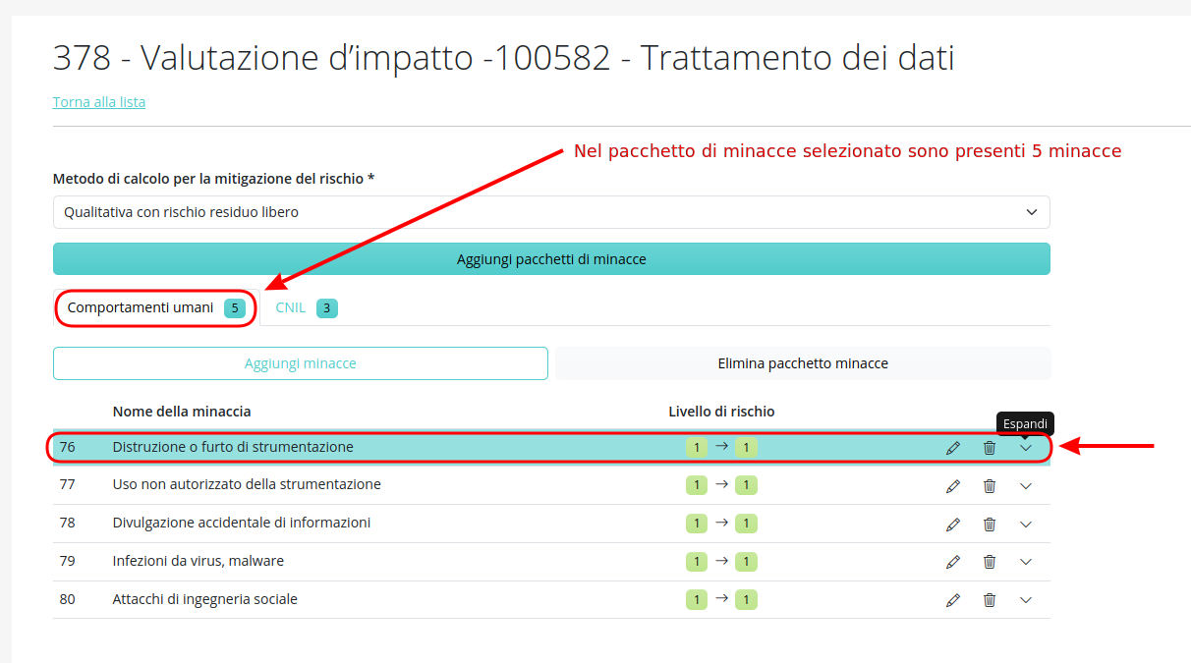Delete threat 78 Divulgazione accidentale di informazioni
Viewport: 1191px width, 663px height.
click(990, 524)
